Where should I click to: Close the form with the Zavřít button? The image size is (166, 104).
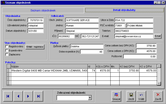click(x=158, y=96)
